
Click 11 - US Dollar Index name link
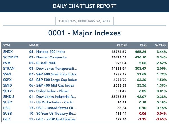(52, 102)
